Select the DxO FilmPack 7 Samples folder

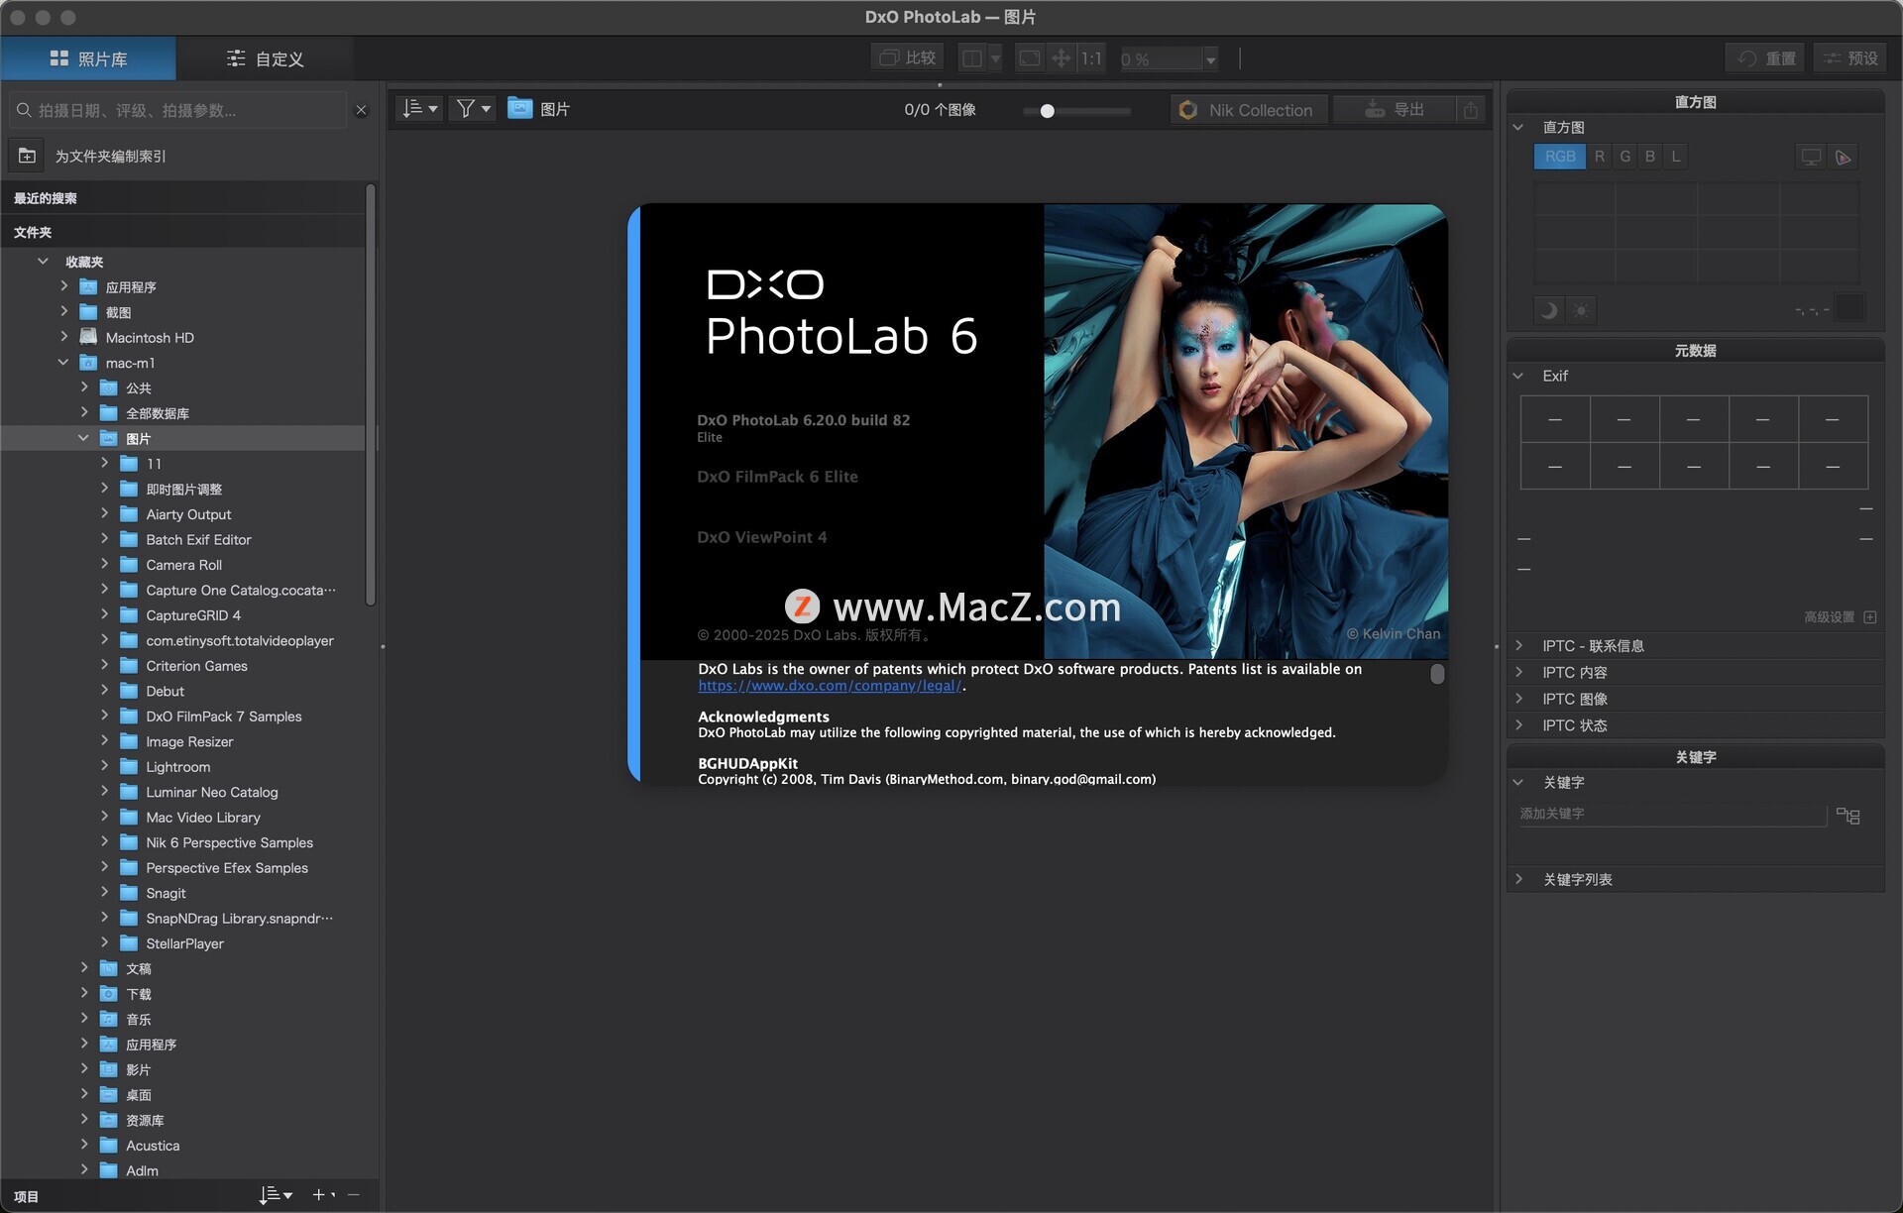click(x=224, y=716)
